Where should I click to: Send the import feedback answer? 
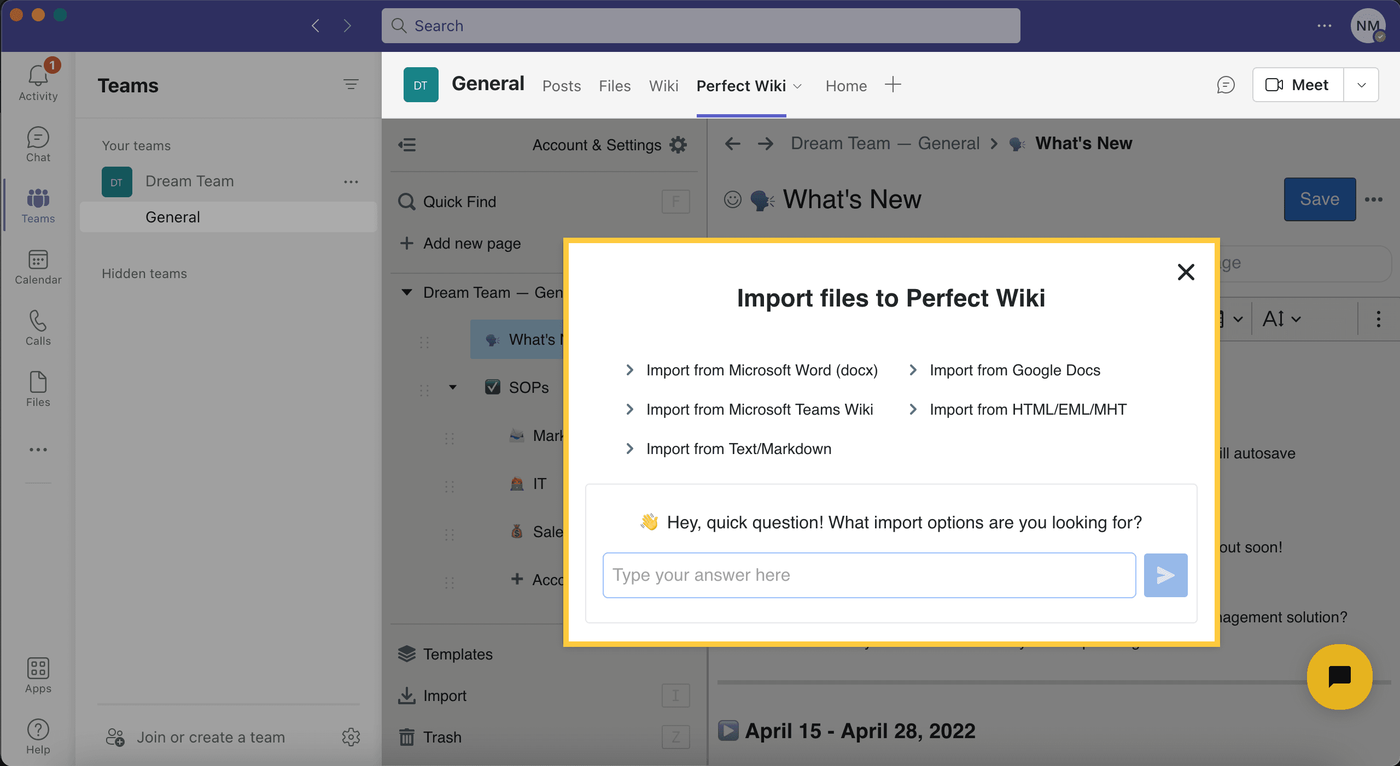point(1165,575)
